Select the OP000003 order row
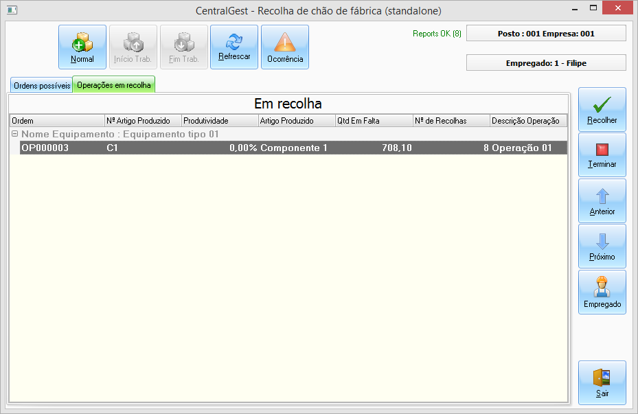The width and height of the screenshot is (638, 414). click(293, 148)
